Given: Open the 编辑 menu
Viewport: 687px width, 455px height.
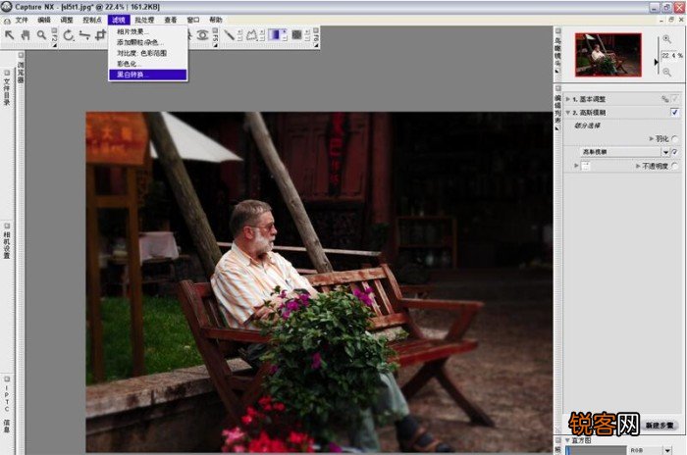Looking at the screenshot, I should pos(44,21).
